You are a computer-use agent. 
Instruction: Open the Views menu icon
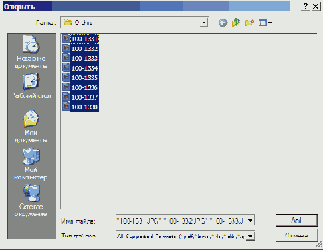click(x=265, y=23)
